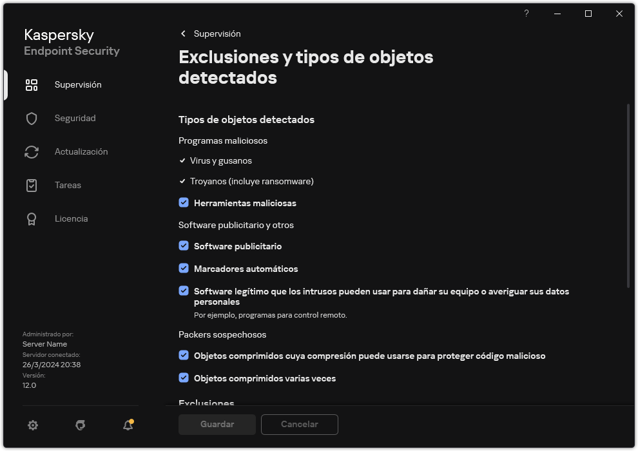Disable Herramientas maliciosas detection
The image size is (638, 451).
coord(184,203)
